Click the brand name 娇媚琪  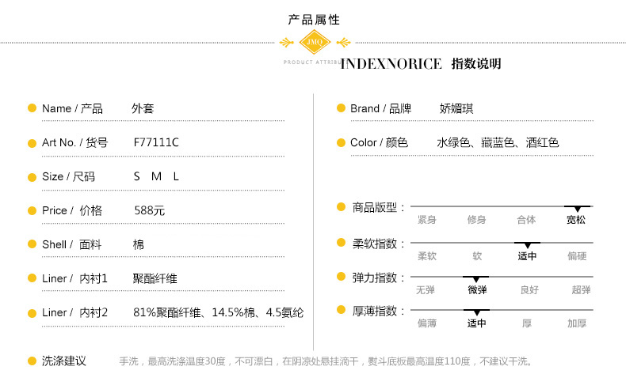point(456,108)
